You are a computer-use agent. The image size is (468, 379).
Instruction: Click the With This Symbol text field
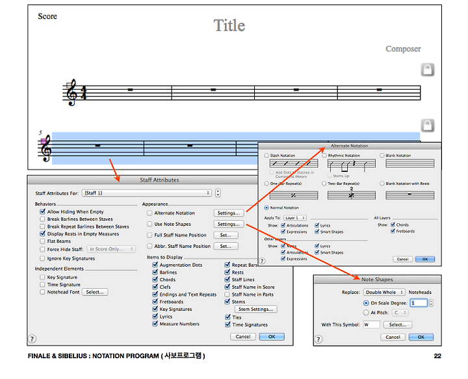371,324
